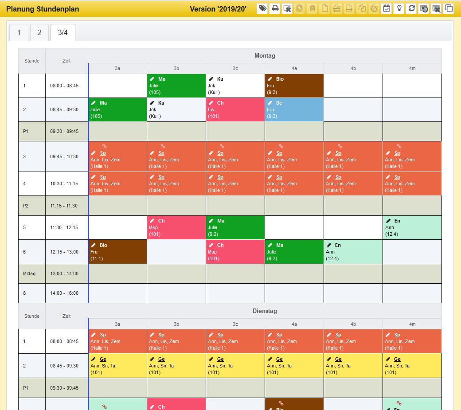Screen dimensions: 461x410
Task: Click the pencil icon on Monday's De lesson
Action: tap(270, 103)
